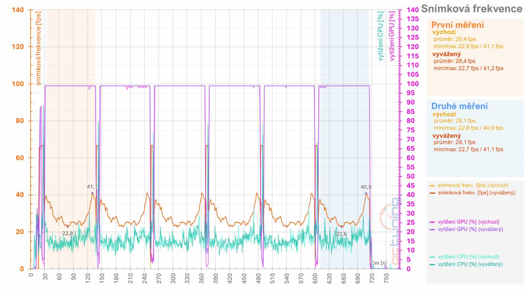Click the 41,1 peak data label

[92, 187]
